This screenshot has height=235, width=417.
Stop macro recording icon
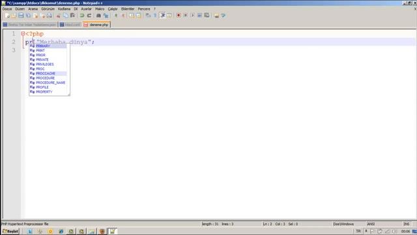pos(186,16)
